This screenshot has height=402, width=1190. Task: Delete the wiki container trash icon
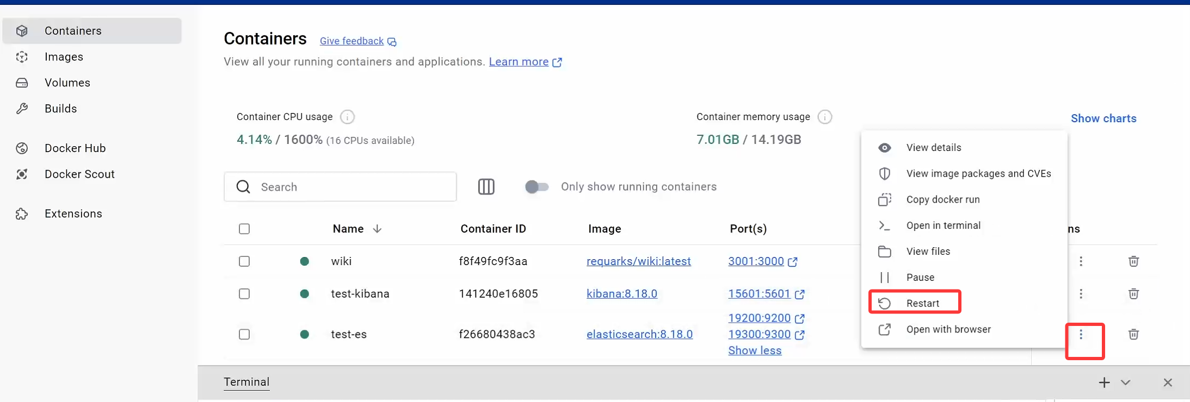(x=1133, y=261)
